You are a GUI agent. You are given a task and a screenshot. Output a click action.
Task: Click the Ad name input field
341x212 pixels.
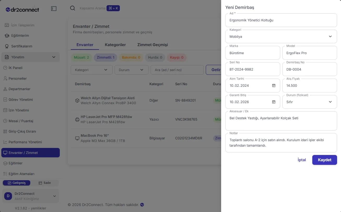[281, 20]
